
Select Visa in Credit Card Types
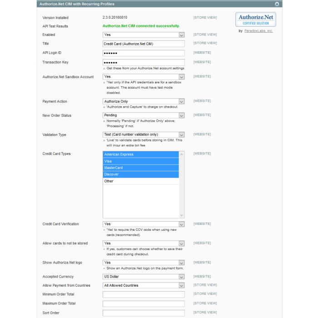[x=141, y=161]
